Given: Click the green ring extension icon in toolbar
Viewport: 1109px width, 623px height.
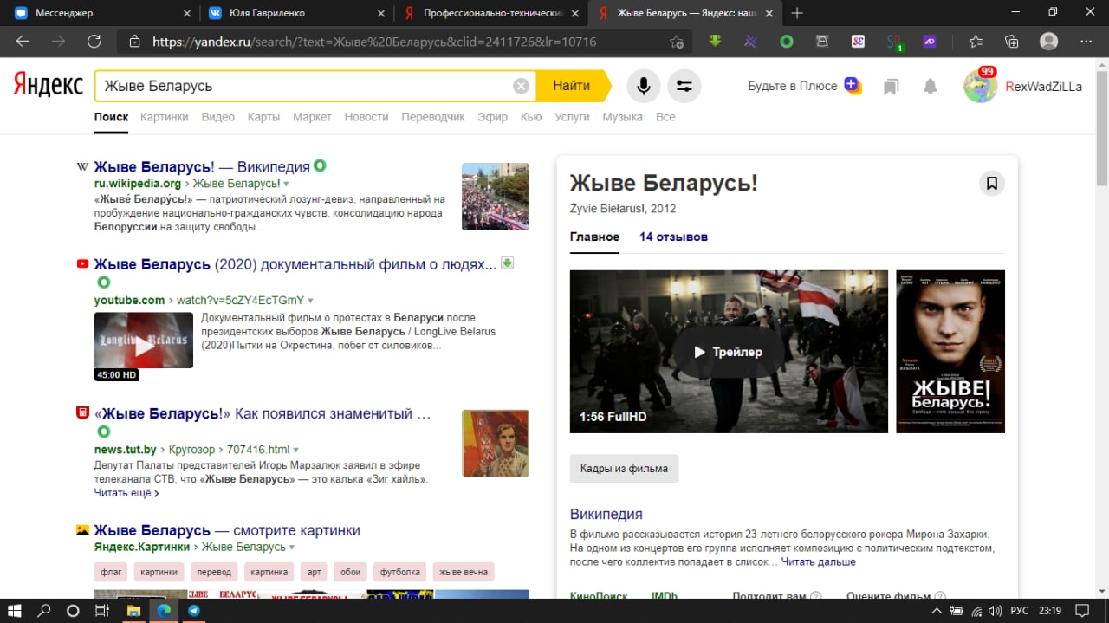Looking at the screenshot, I should tap(787, 41).
